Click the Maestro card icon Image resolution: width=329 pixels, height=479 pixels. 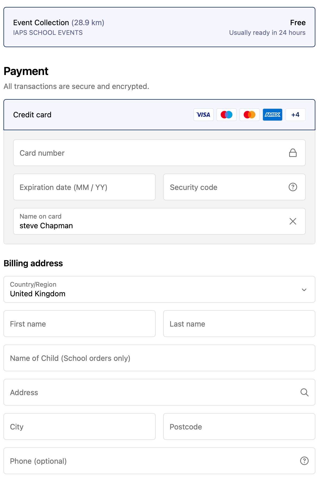click(x=226, y=115)
